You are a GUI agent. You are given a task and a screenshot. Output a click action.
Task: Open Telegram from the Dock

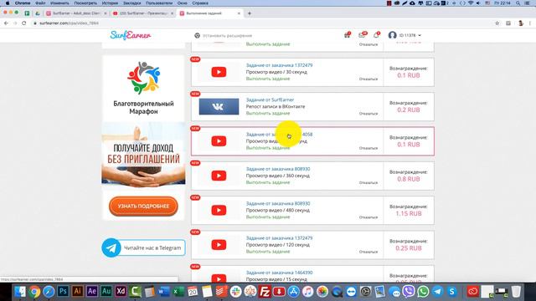437,292
